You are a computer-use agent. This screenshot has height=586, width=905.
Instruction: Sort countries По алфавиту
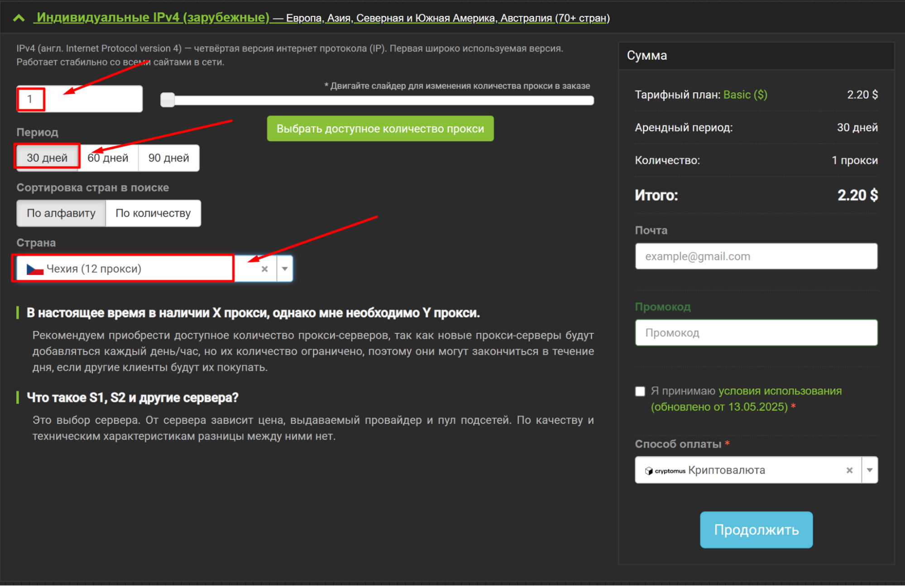[61, 213]
